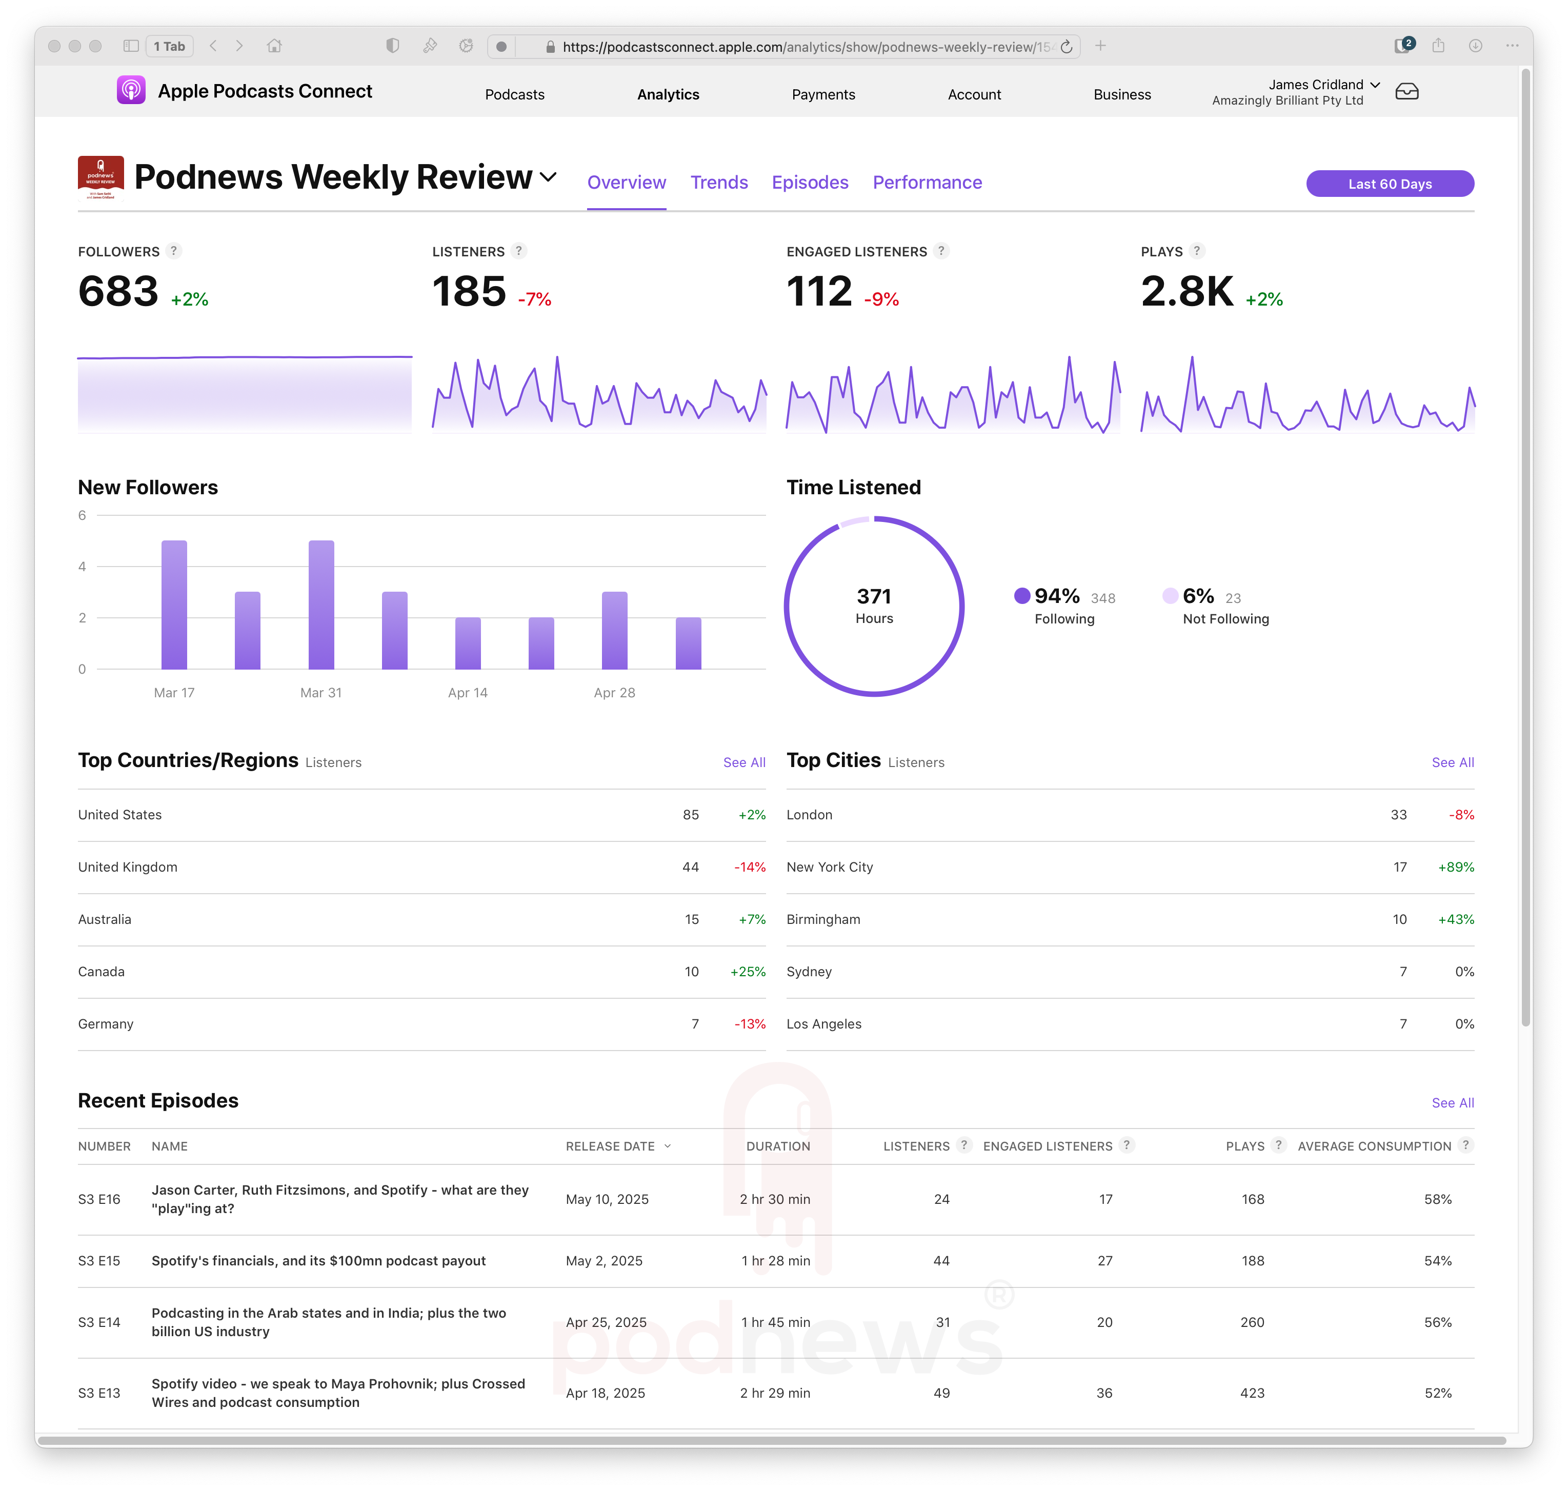Switch to the Trends tab
Viewport: 1568px width, 1491px height.
tap(718, 183)
